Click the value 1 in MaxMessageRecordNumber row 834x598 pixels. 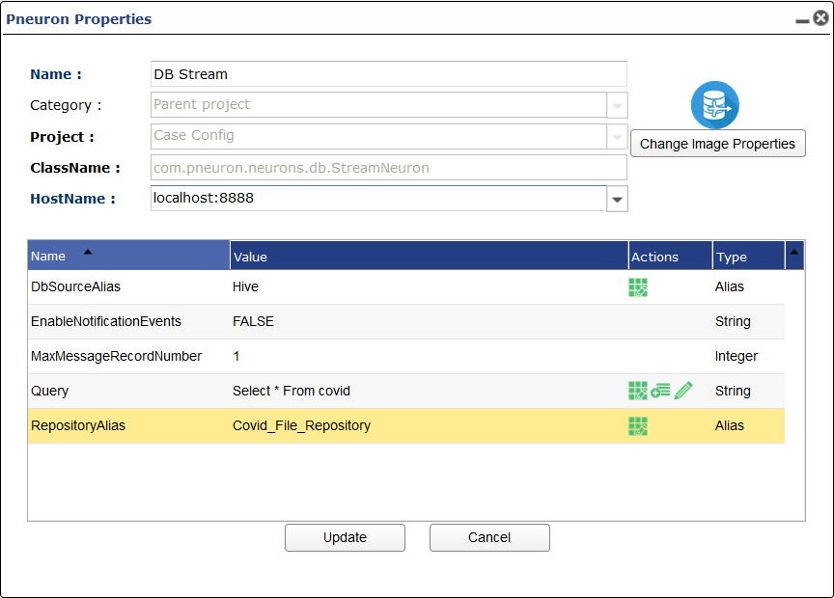click(236, 356)
